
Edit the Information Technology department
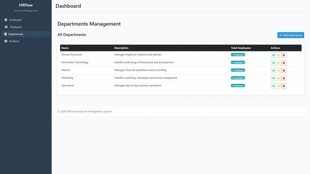tap(279, 63)
